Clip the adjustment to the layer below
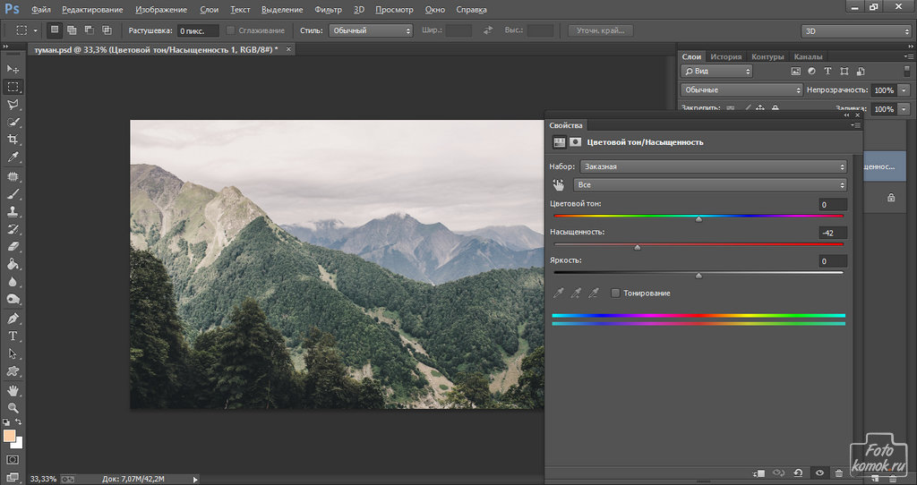This screenshot has height=485, width=917. tap(759, 473)
